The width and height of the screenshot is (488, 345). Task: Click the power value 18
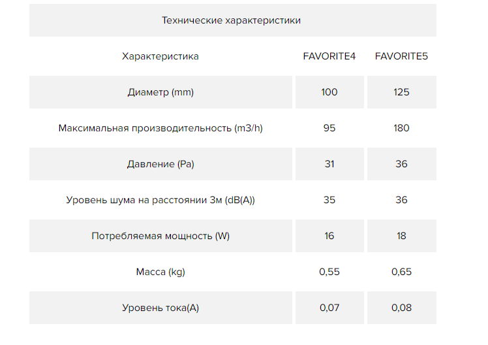point(401,236)
